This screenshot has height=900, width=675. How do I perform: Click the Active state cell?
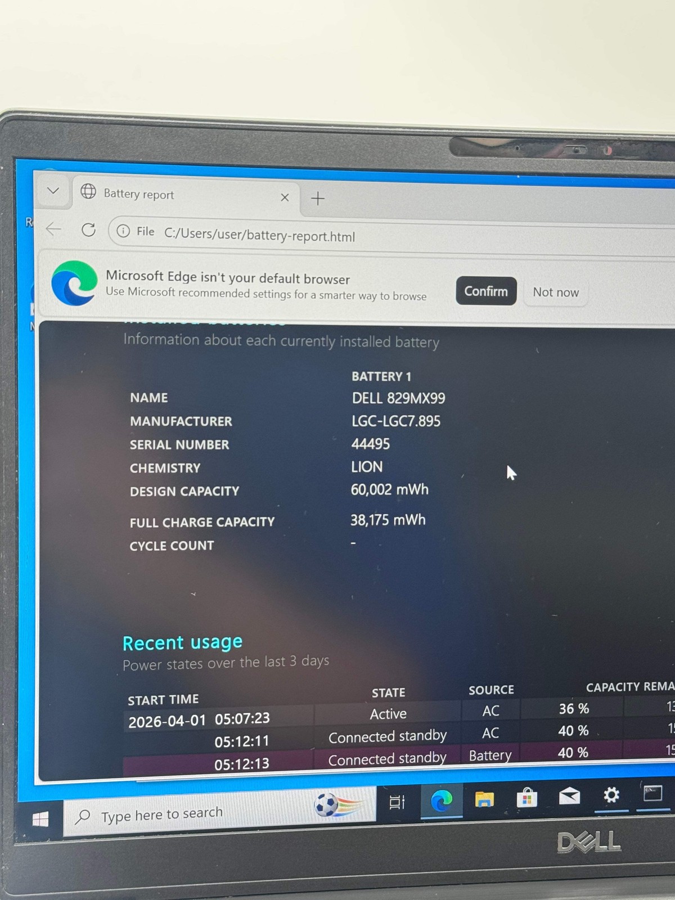[x=388, y=714]
